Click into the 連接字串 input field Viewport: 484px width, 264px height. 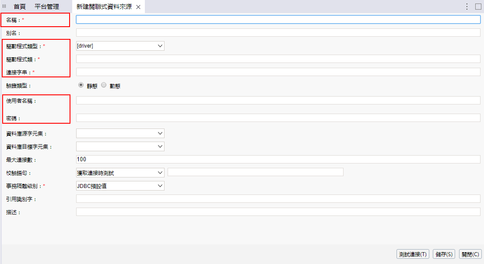pyautogui.click(x=278, y=72)
